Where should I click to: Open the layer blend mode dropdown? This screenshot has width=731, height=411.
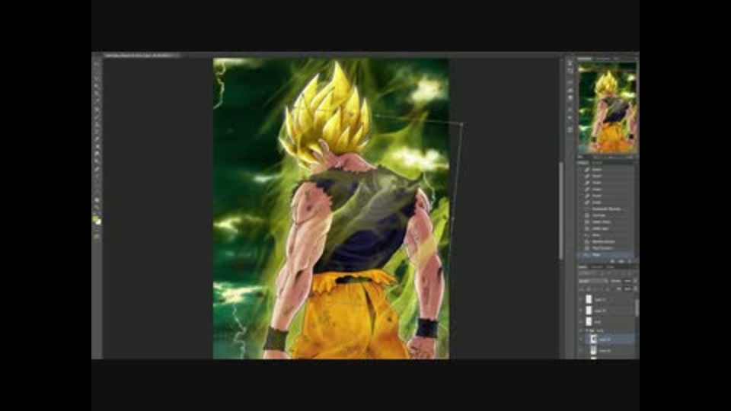[x=593, y=281]
